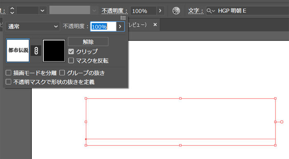This screenshot has width=289, height=159.
Task: Click the 文字 label link
Action: click(x=196, y=11)
